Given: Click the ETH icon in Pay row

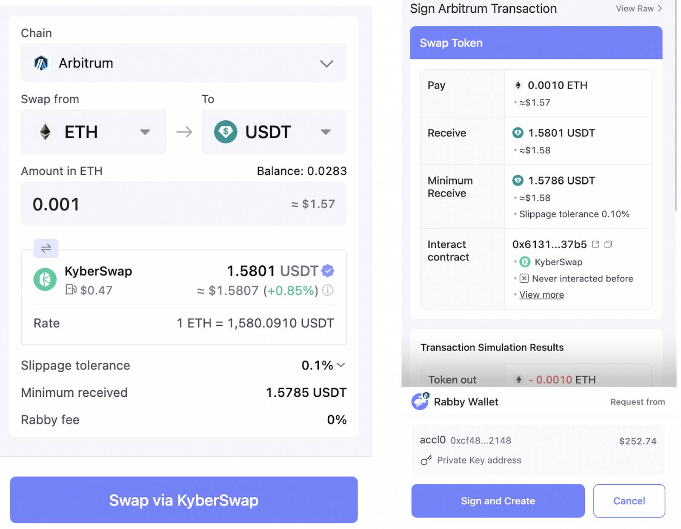Looking at the screenshot, I should pyautogui.click(x=518, y=85).
